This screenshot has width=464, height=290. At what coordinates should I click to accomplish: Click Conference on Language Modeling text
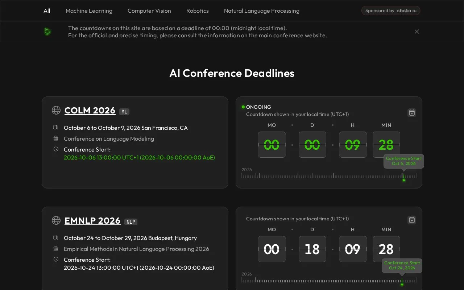(109, 138)
